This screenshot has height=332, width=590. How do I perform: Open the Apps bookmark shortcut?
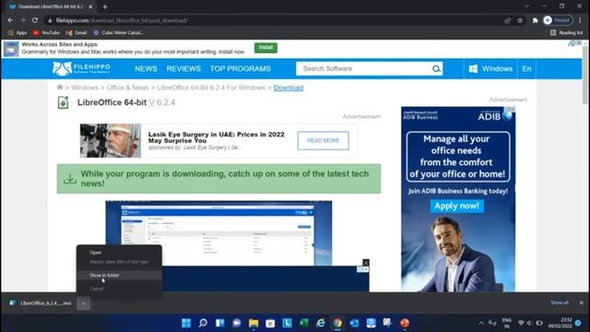coord(18,33)
